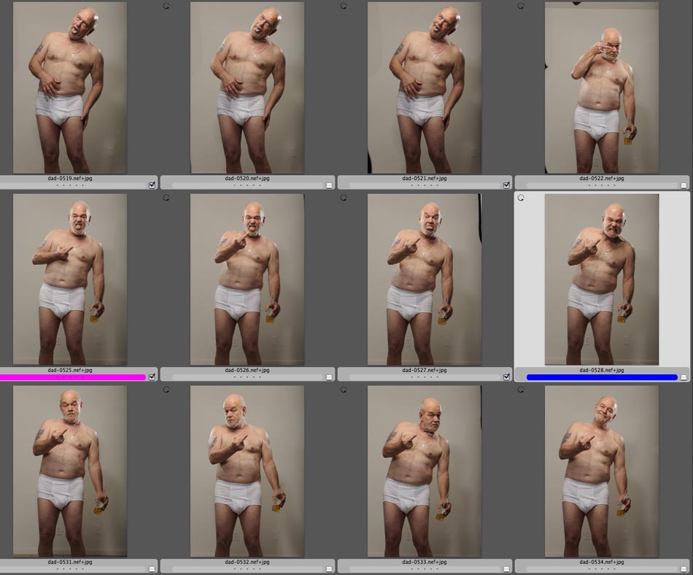This screenshot has height=575, width=693.
Task: Click rotate icon on dad-0520 thumbnail cell
Action: pos(166,5)
